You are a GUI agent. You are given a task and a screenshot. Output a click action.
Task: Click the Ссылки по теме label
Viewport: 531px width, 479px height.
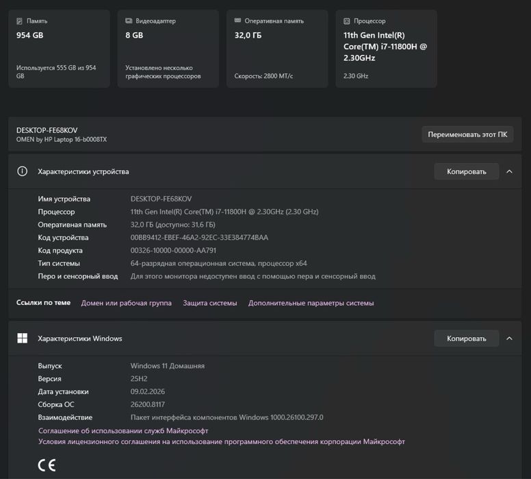tap(43, 303)
